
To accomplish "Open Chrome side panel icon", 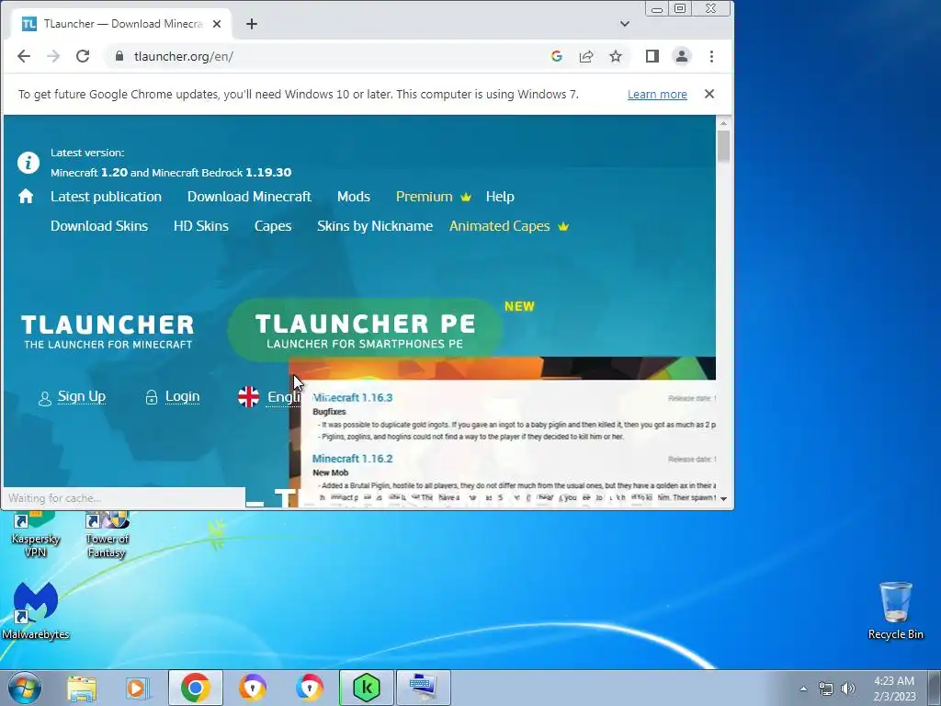I will (652, 56).
